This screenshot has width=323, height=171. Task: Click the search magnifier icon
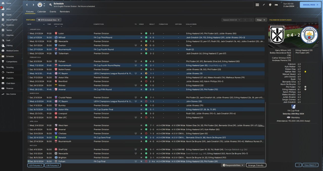[x=50, y=5]
